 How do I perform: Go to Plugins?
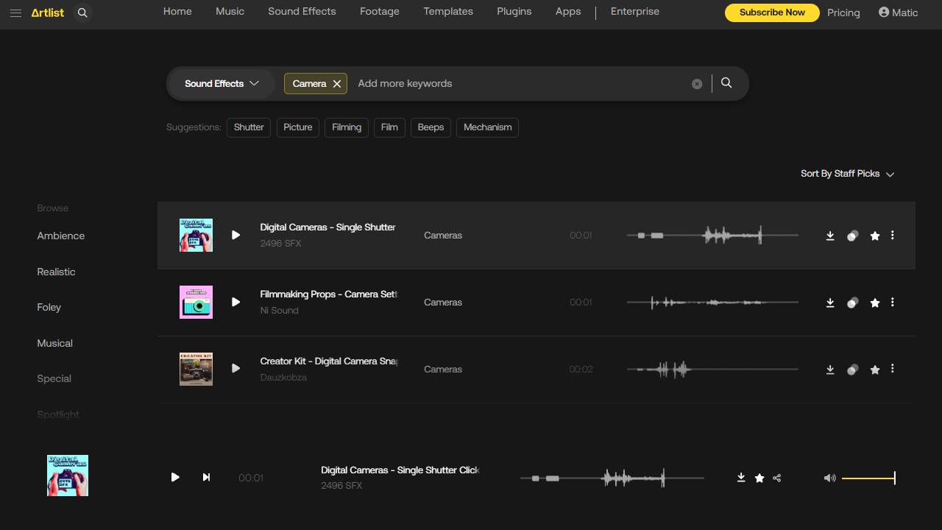[x=514, y=12]
